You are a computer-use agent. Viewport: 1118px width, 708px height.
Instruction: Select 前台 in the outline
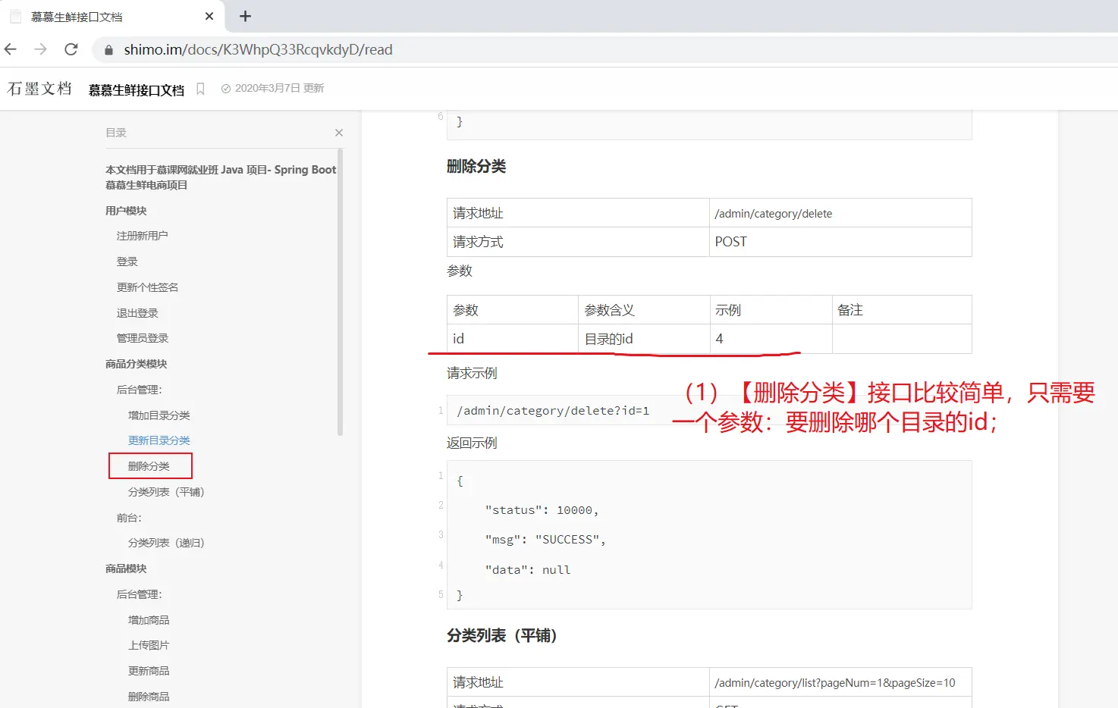[x=129, y=518]
